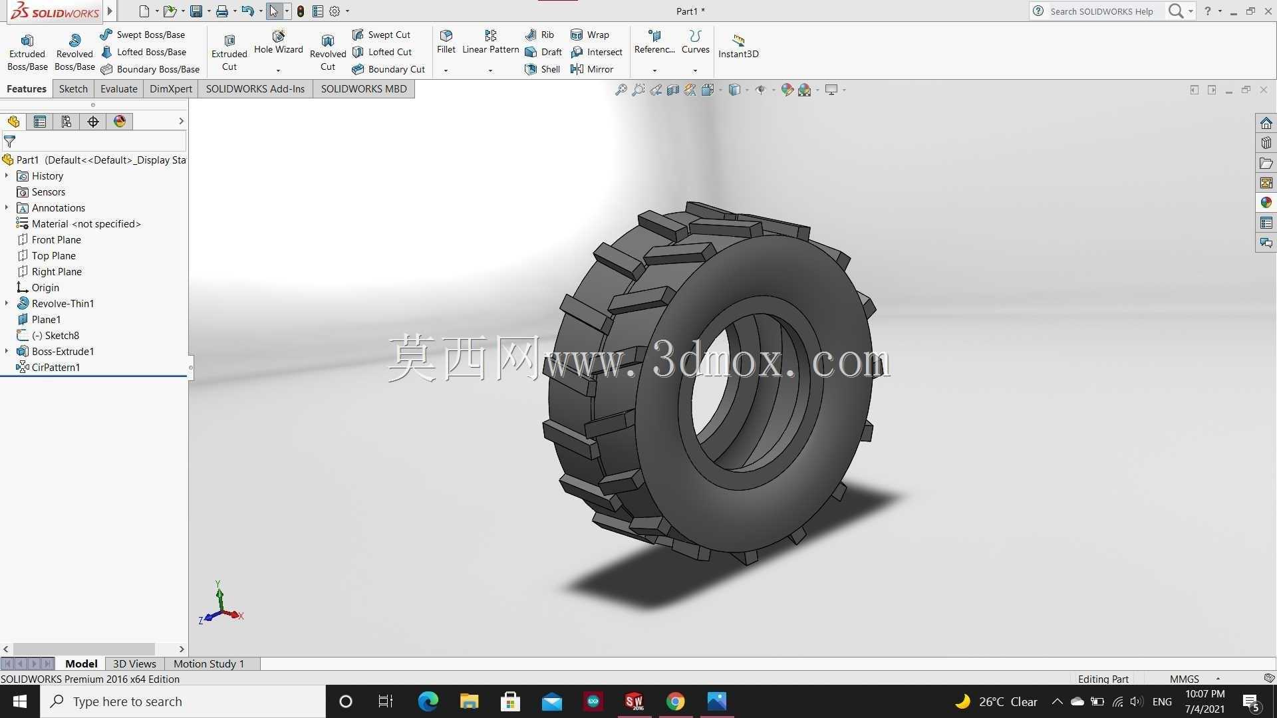Open the SOLIDWORKS Resources home pane
1277x718 pixels.
(1266, 123)
